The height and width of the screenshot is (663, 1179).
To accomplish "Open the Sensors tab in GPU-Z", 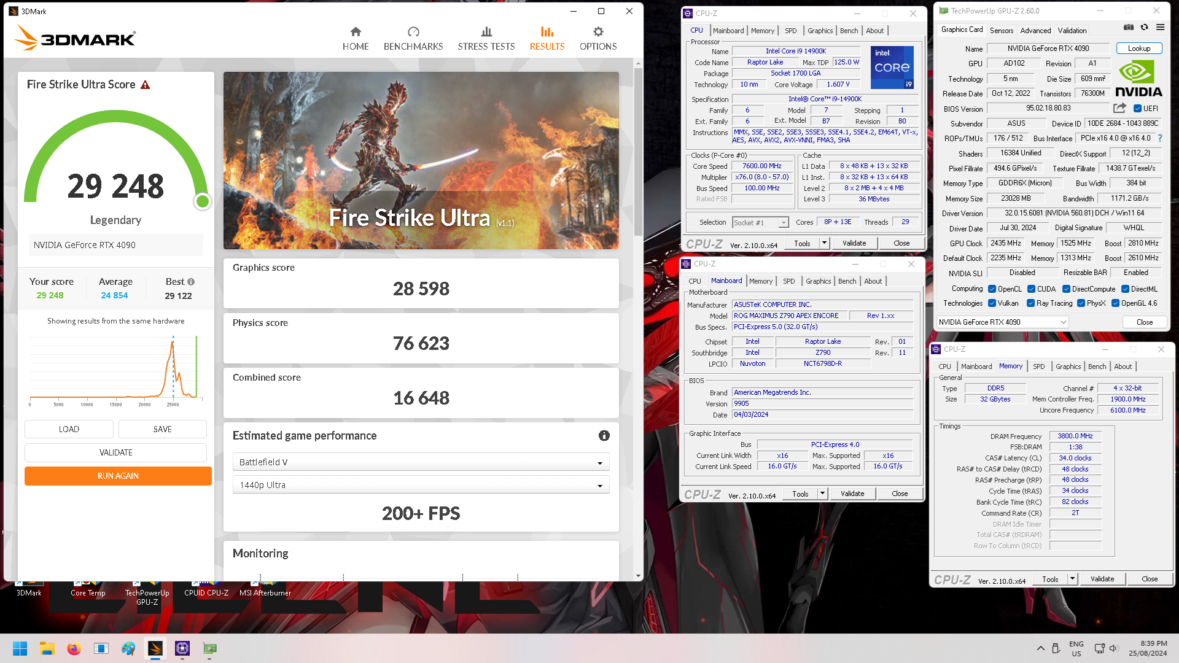I will click(1001, 30).
